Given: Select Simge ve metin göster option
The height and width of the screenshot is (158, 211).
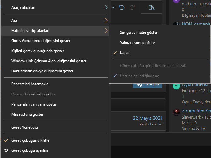Looking at the screenshot, I should [160, 33].
